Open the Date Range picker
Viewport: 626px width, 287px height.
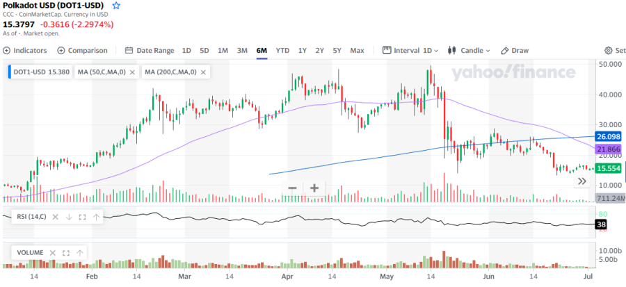point(150,51)
